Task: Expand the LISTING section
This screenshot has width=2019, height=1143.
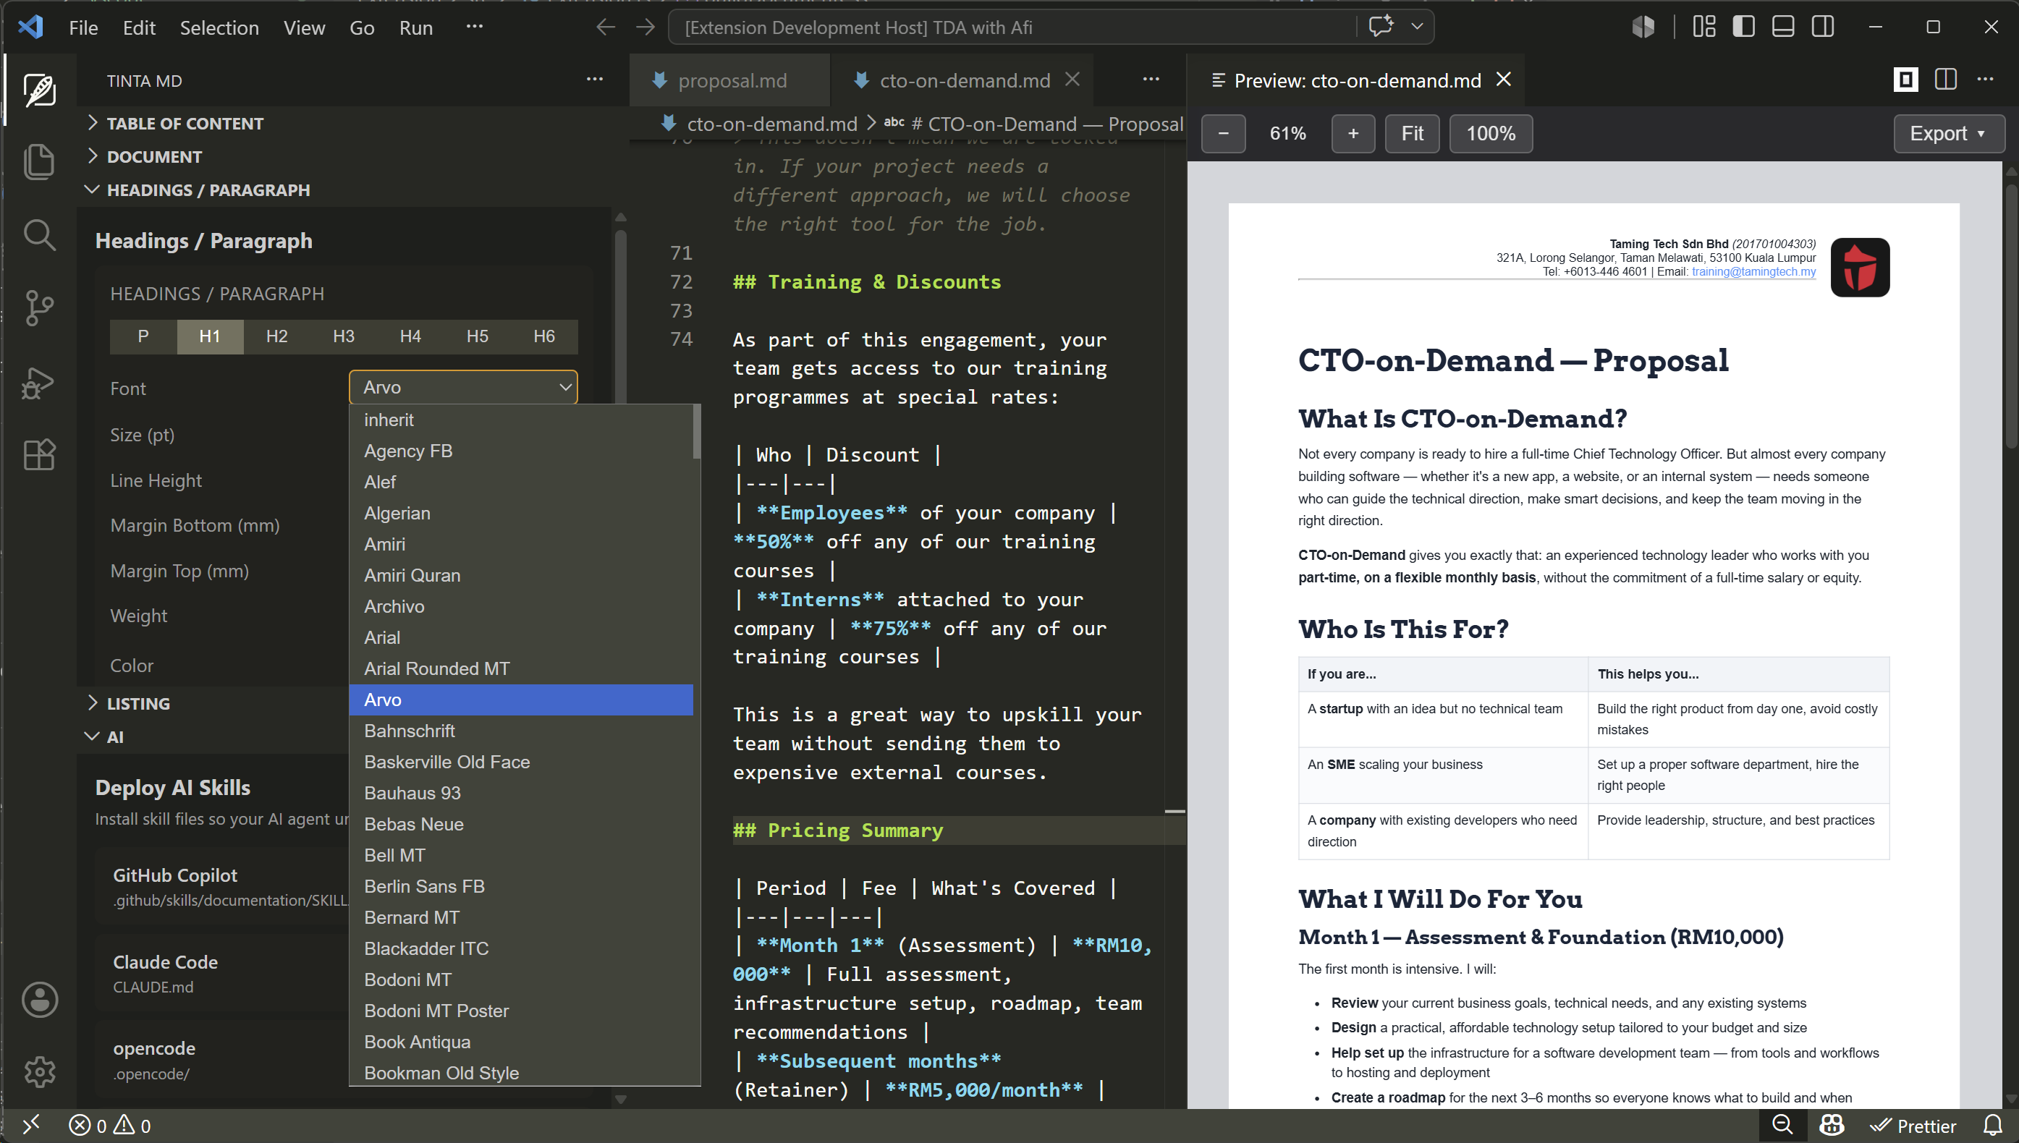Action: click(138, 703)
